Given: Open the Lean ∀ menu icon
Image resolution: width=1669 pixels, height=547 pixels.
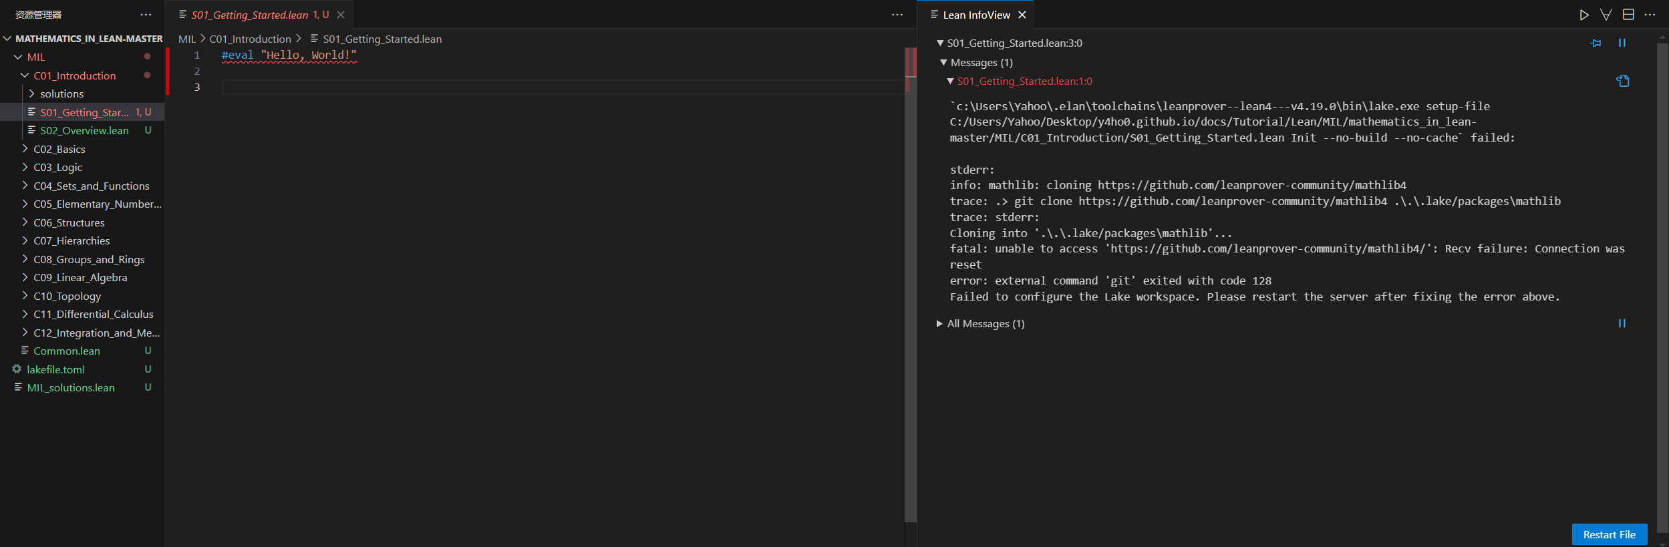Looking at the screenshot, I should click(1606, 15).
